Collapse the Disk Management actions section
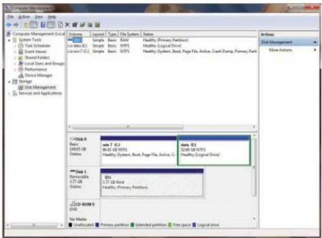The height and width of the screenshot is (238, 322). (x=315, y=42)
